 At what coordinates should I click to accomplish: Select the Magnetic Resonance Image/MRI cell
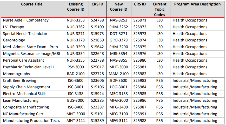[27, 54]
